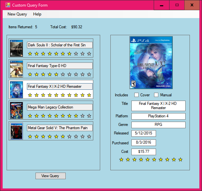Click tenth star in details panel rating

pos(180,160)
